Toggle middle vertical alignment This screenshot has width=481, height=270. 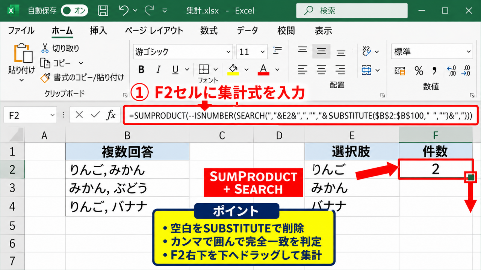tap(321, 51)
